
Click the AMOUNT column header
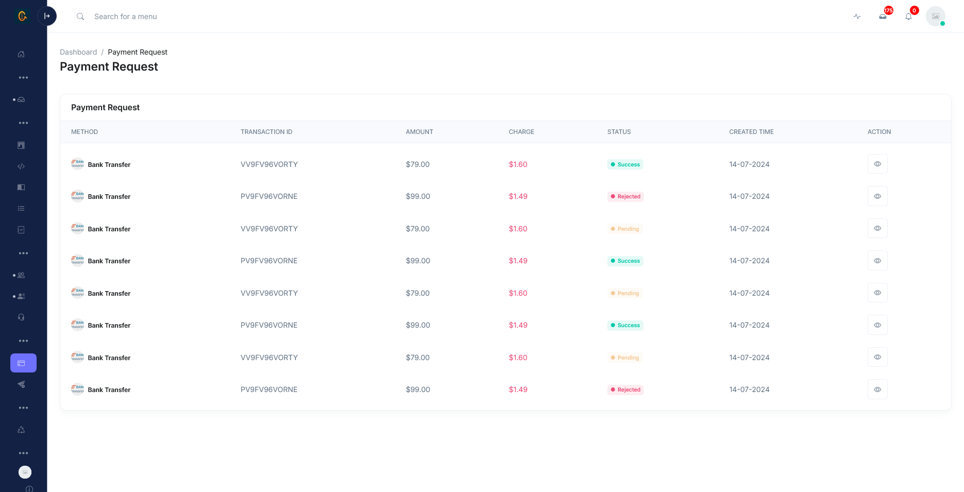420,132
